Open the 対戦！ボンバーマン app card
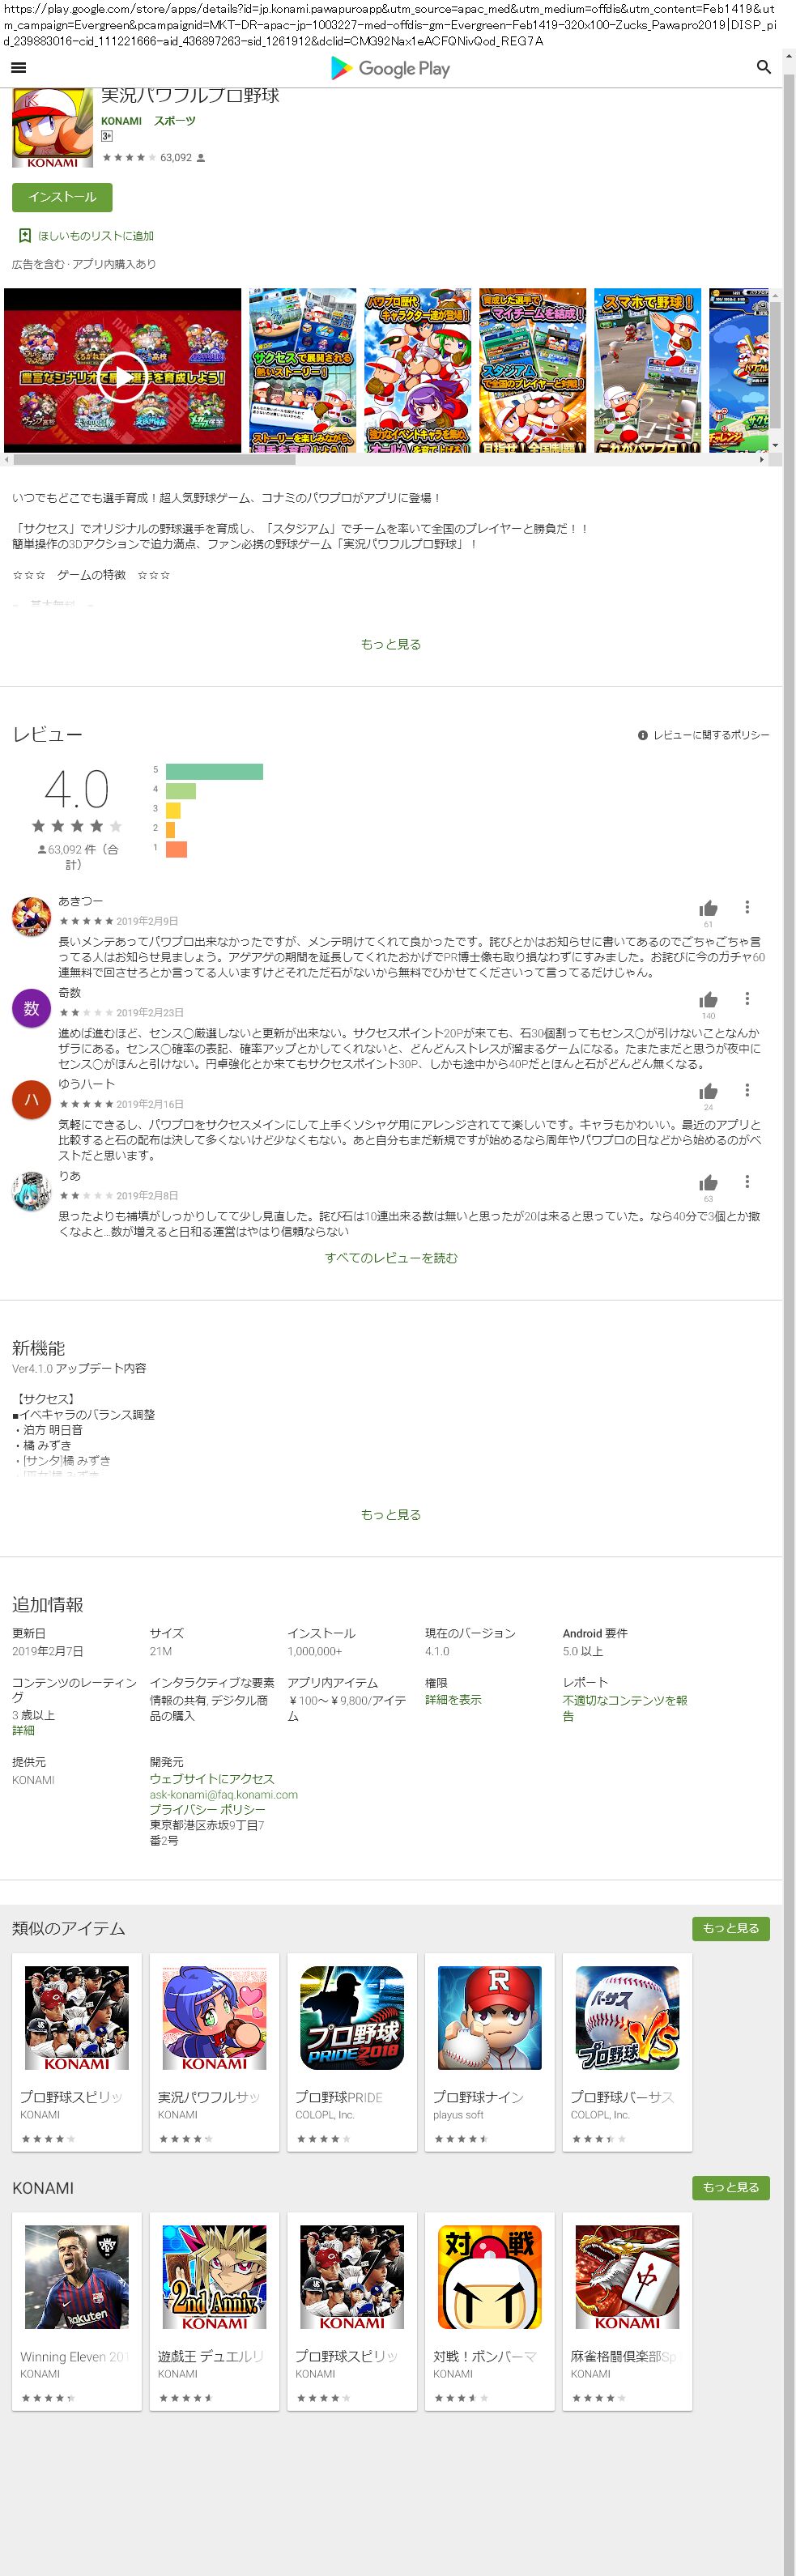Image resolution: width=796 pixels, height=2576 pixels. pos(490,2311)
